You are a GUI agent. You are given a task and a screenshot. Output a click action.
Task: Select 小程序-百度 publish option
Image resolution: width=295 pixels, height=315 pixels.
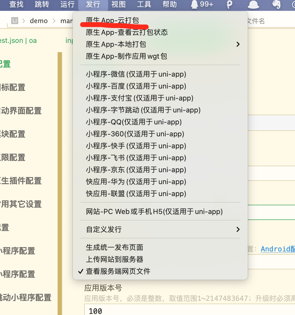click(160, 86)
